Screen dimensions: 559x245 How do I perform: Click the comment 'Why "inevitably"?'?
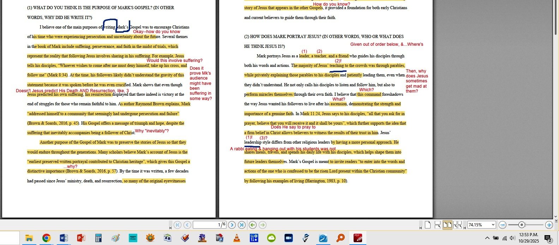[152, 131]
